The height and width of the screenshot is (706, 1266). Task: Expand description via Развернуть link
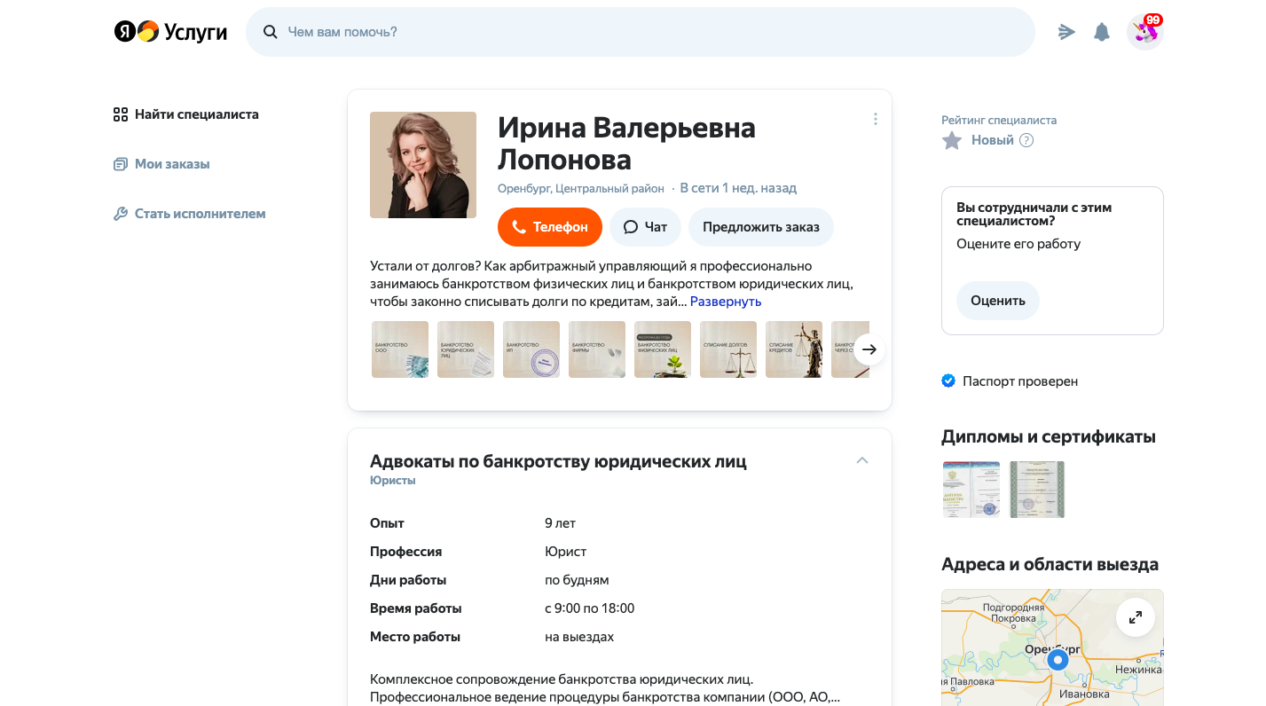pos(725,302)
